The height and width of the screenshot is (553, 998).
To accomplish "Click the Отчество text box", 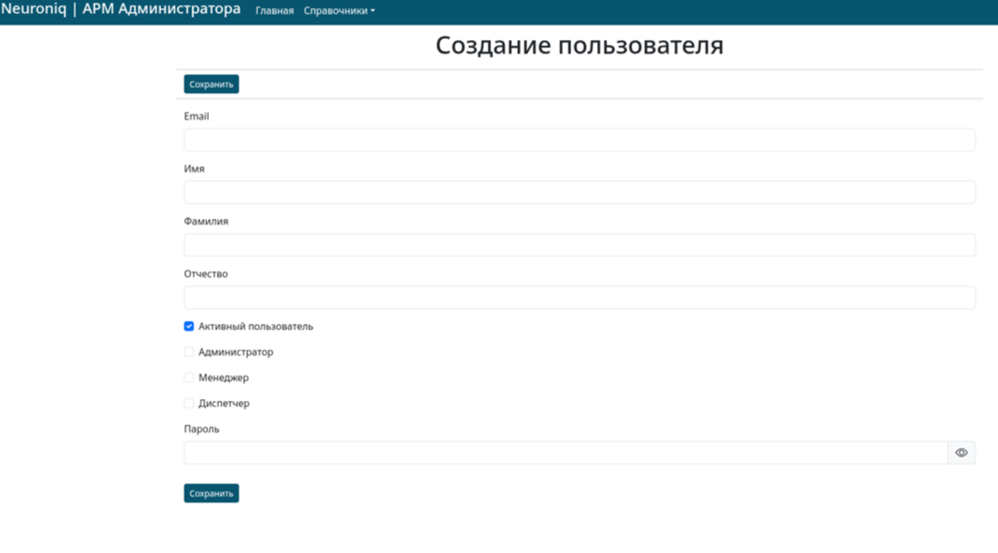I will click(578, 298).
